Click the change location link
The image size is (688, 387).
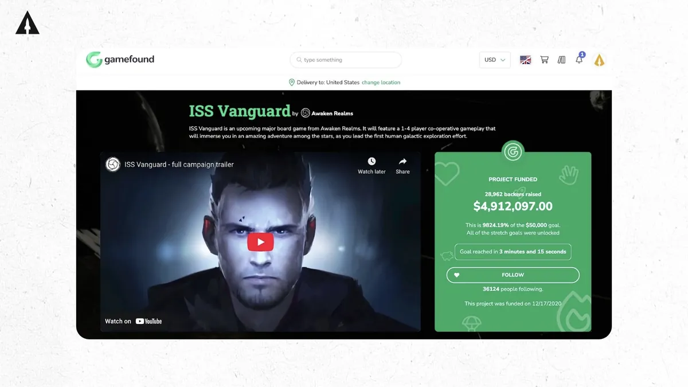tap(381, 83)
